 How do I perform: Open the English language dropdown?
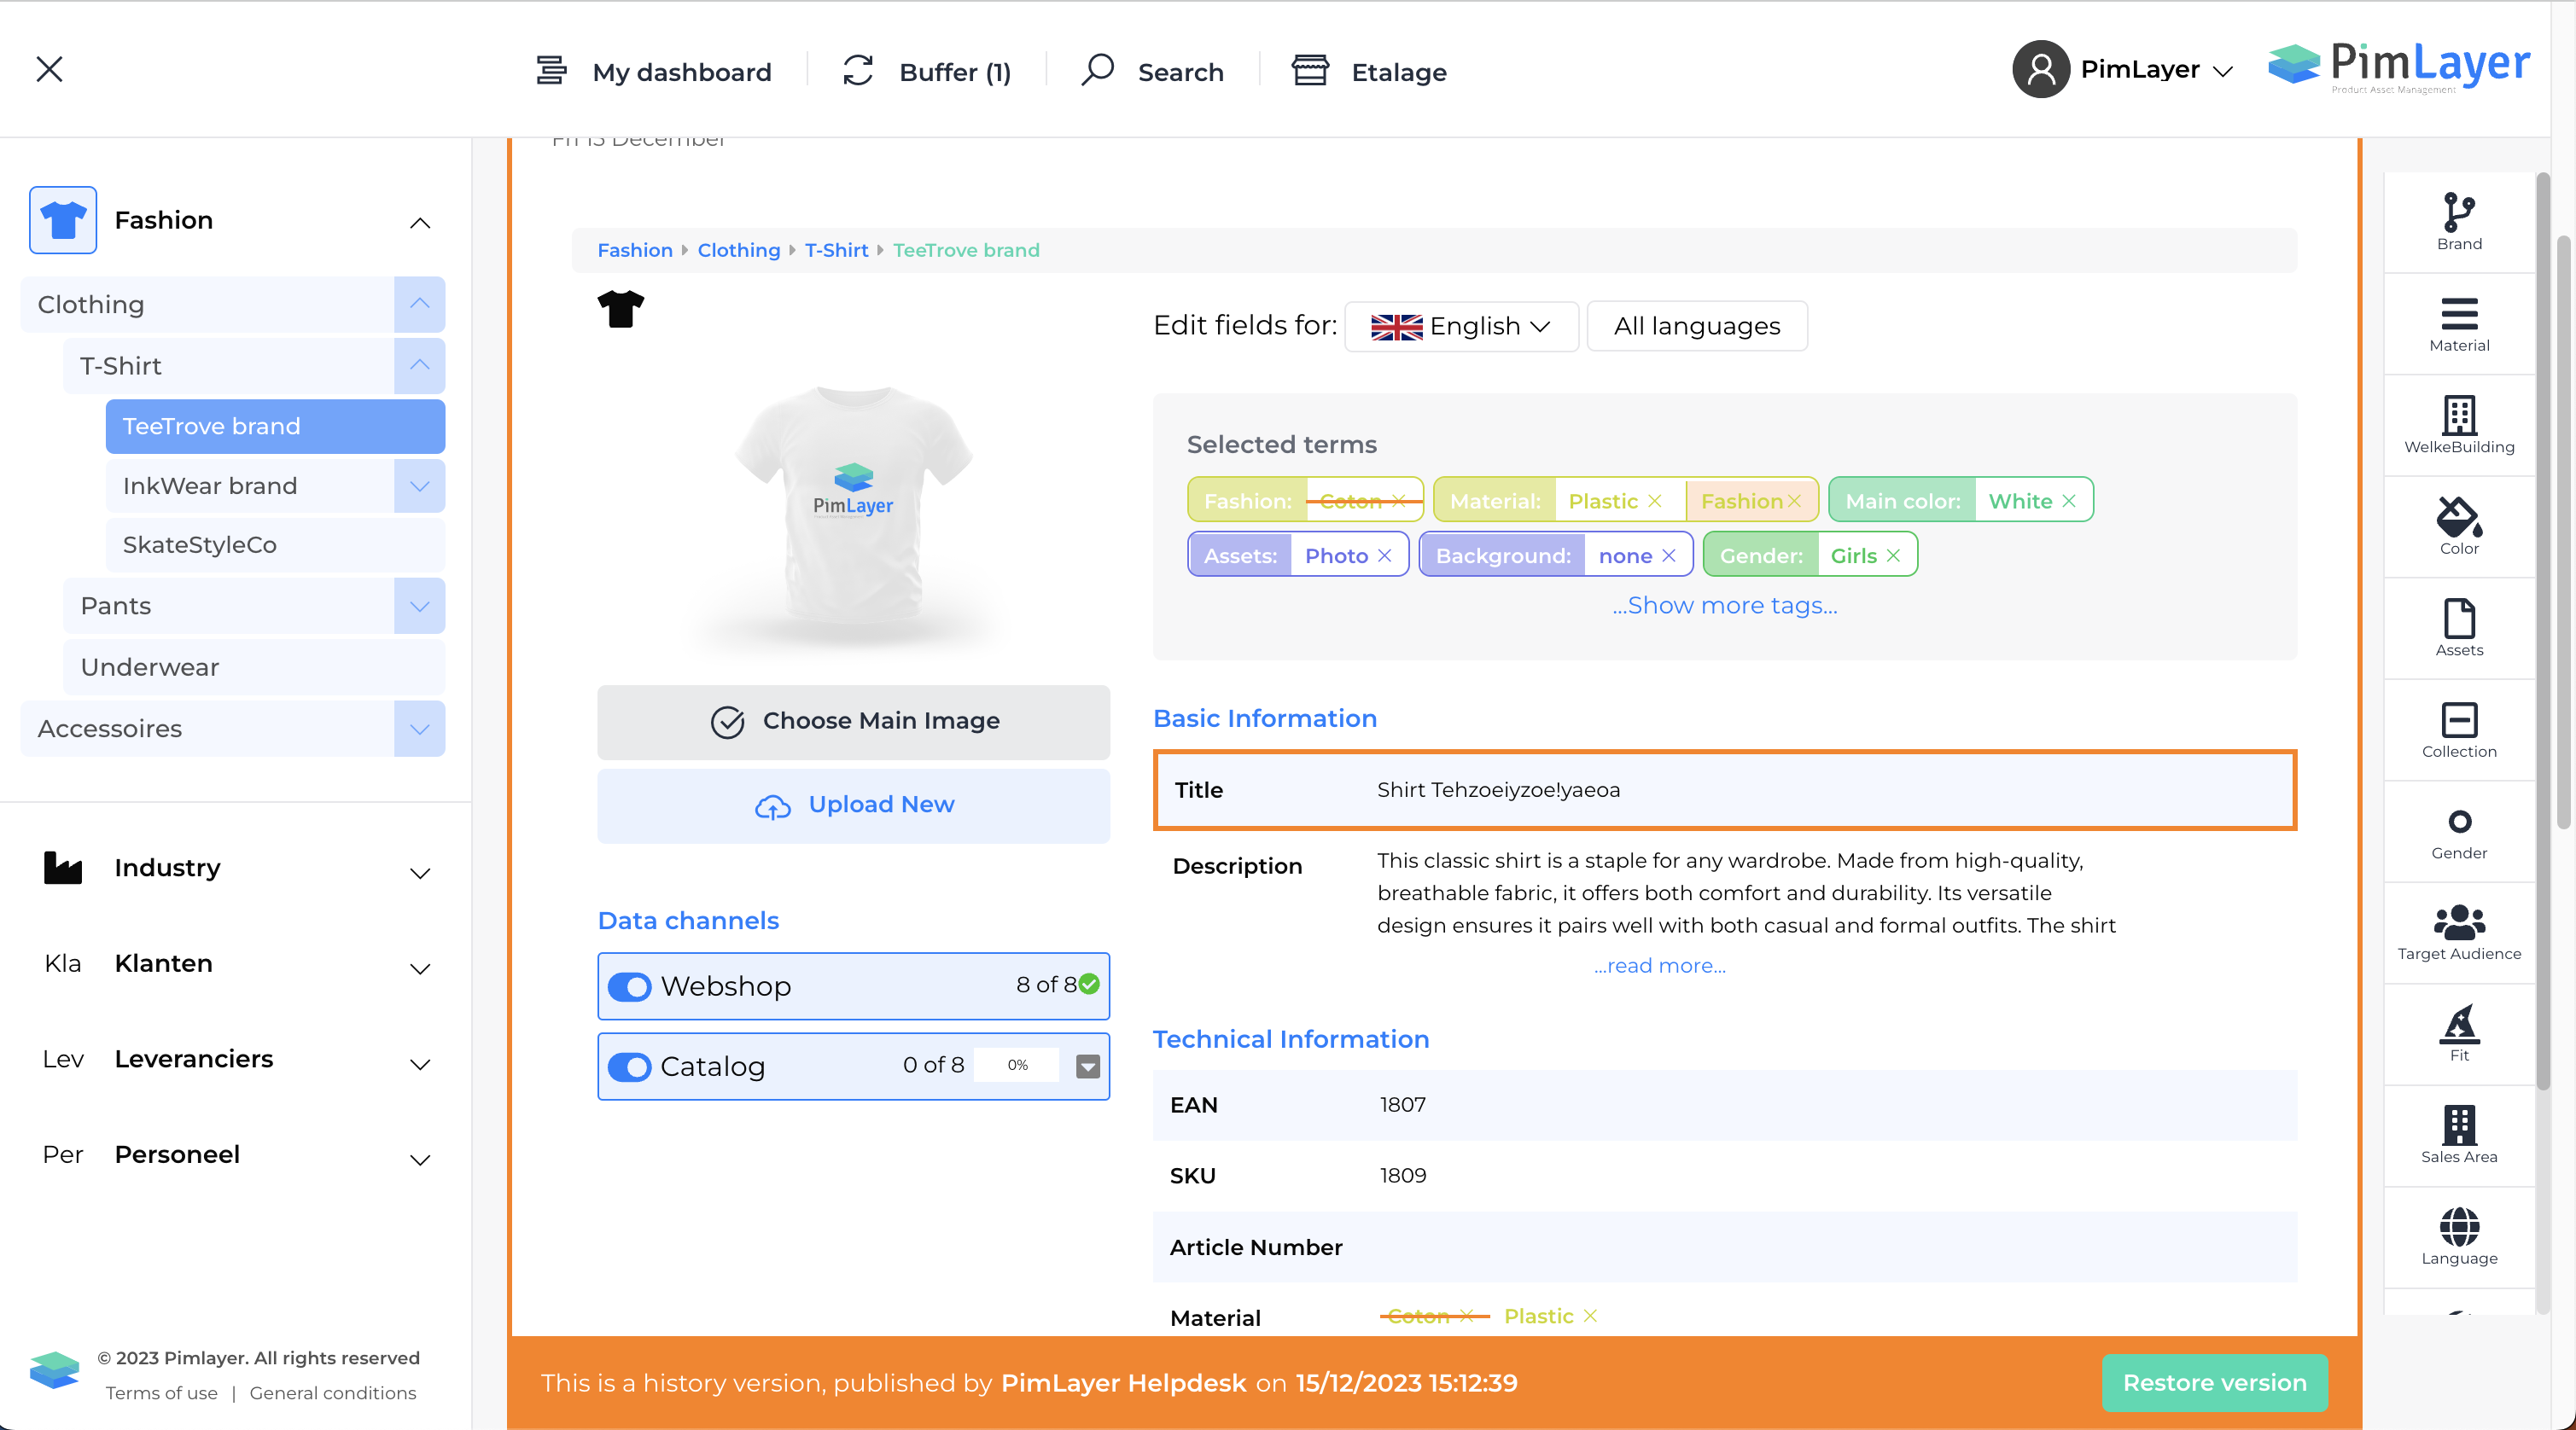pos(1460,326)
